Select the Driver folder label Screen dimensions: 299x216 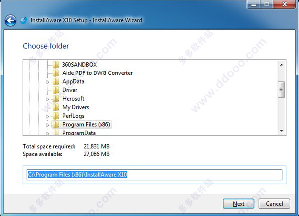[x=70, y=90]
